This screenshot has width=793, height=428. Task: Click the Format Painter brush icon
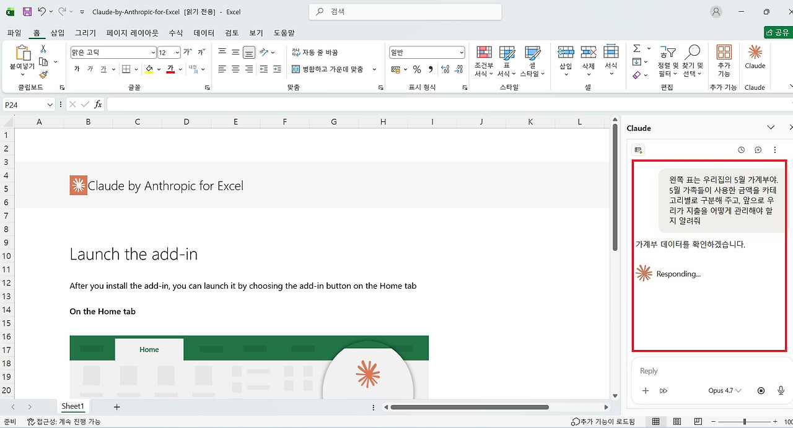click(43, 75)
